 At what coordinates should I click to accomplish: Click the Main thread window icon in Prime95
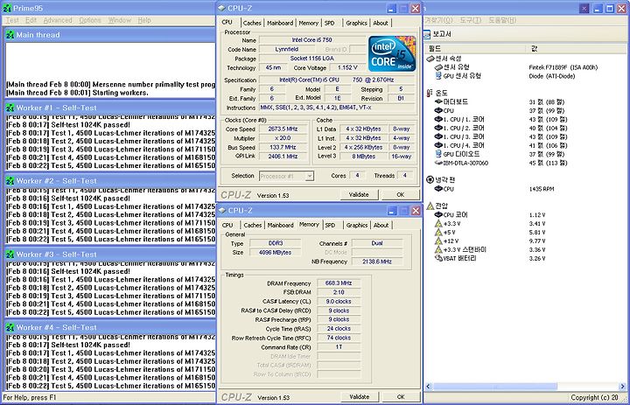10,35
